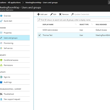Go to Properties page
Image resolution: width=110 pixels, height=110 pixels.
pyautogui.click(x=15, y=33)
